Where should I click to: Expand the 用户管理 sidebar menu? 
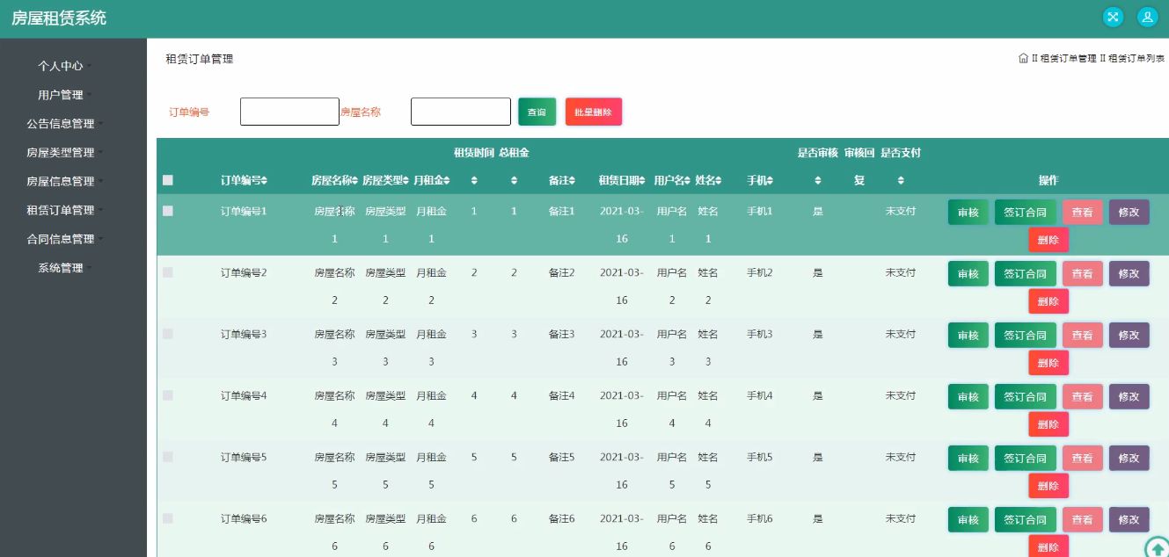(64, 95)
